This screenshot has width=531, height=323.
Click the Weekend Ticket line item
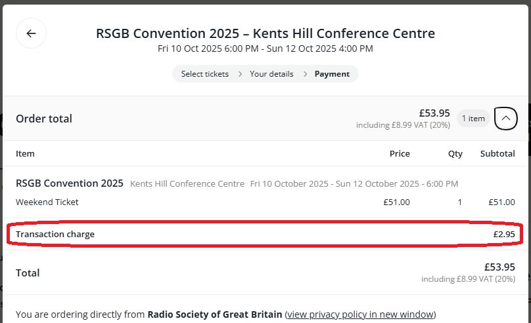[47, 202]
